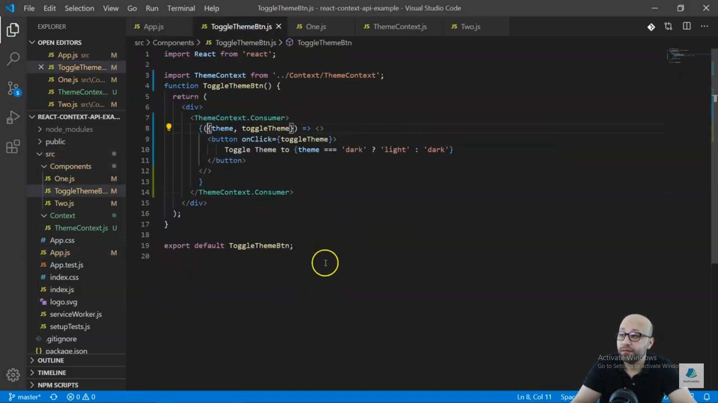Close the ToggleThemeBtn.js tab
The width and height of the screenshot is (718, 403).
pyautogui.click(x=279, y=26)
